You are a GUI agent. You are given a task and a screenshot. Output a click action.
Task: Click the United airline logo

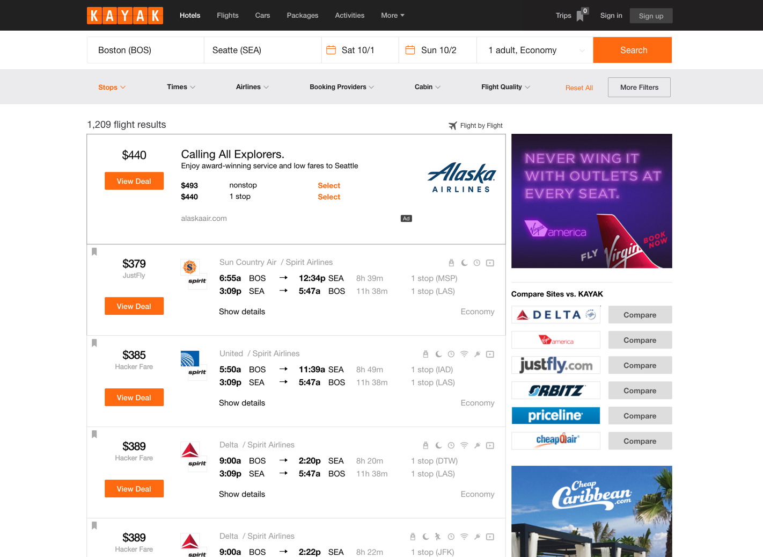point(190,358)
